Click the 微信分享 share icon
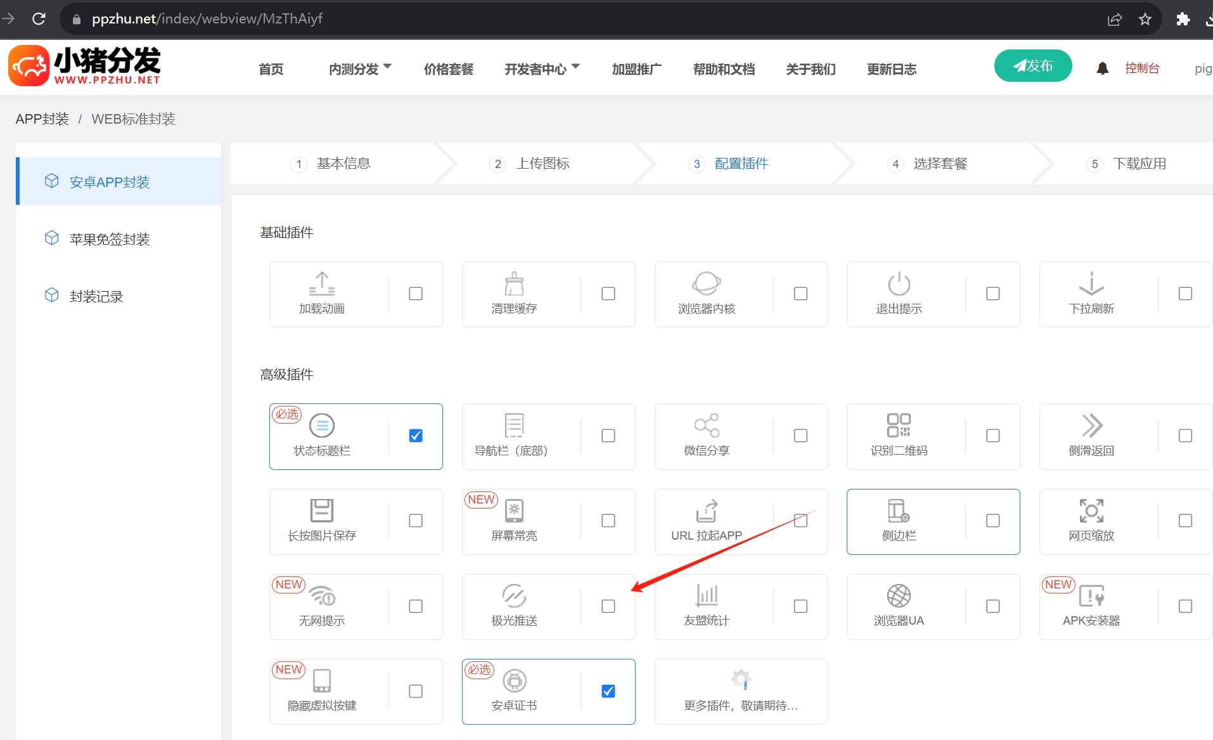Image resolution: width=1213 pixels, height=740 pixels. [706, 425]
